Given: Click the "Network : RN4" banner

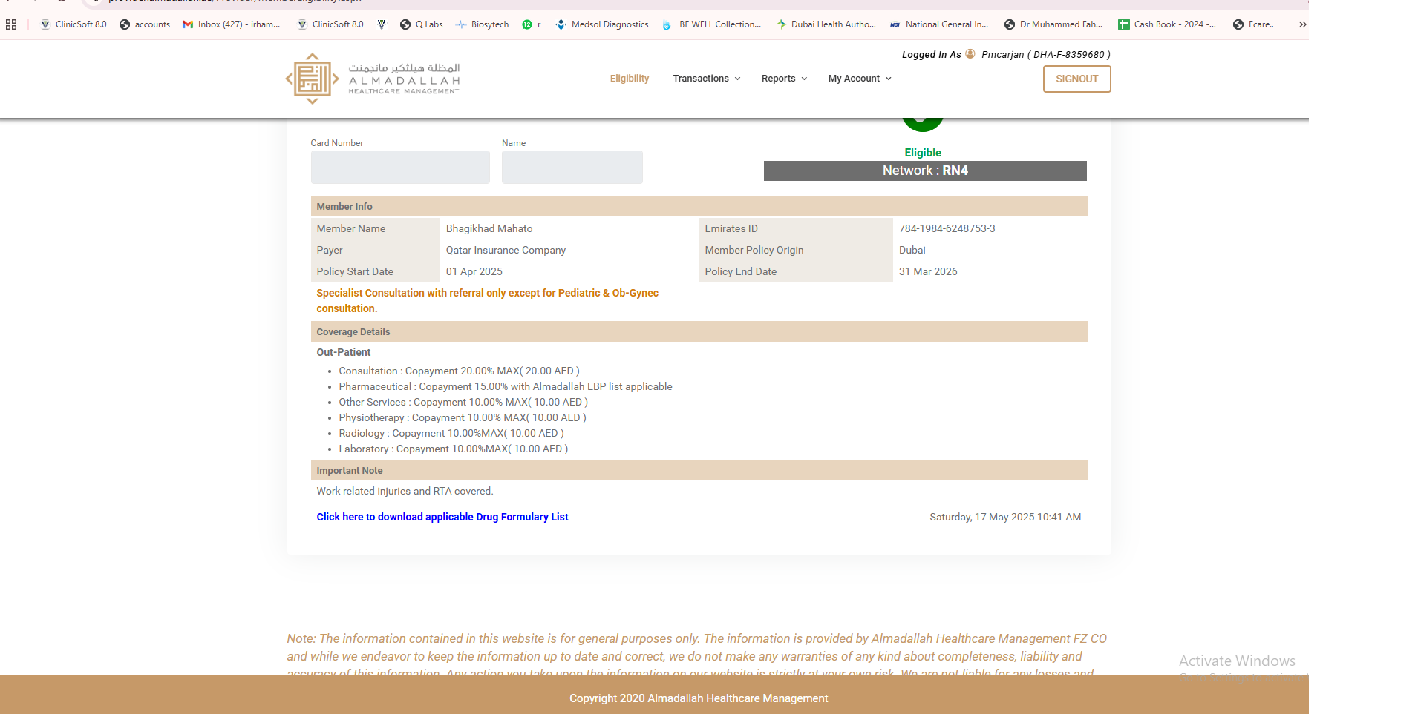Looking at the screenshot, I should tap(925, 171).
